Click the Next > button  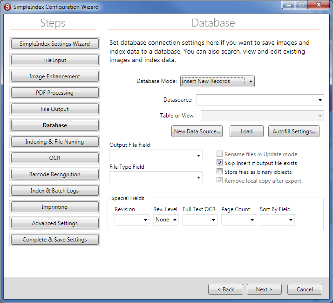(264, 289)
